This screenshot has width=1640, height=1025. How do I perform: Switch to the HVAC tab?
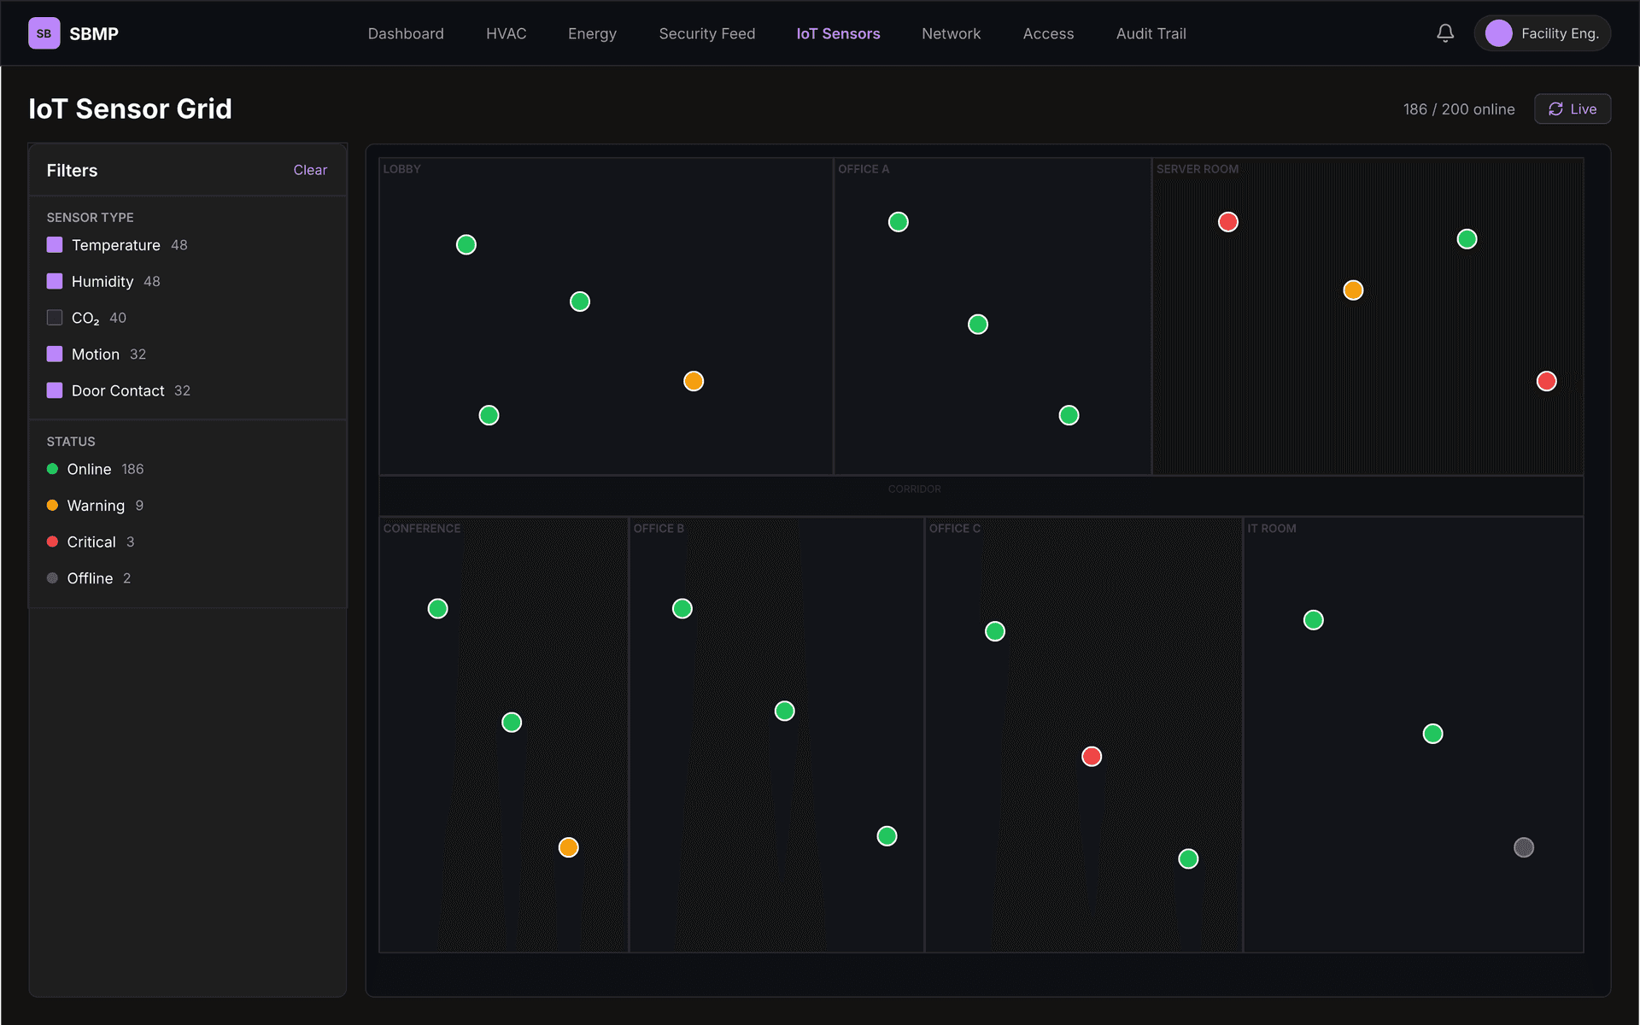506,33
